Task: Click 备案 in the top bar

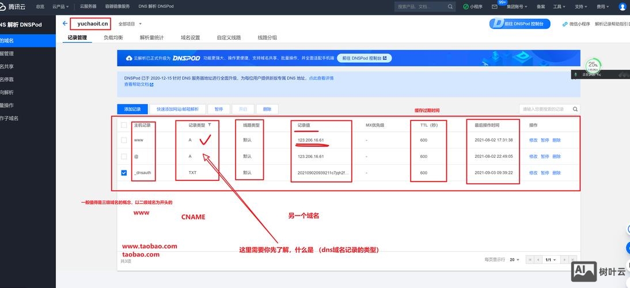Action: point(541,6)
